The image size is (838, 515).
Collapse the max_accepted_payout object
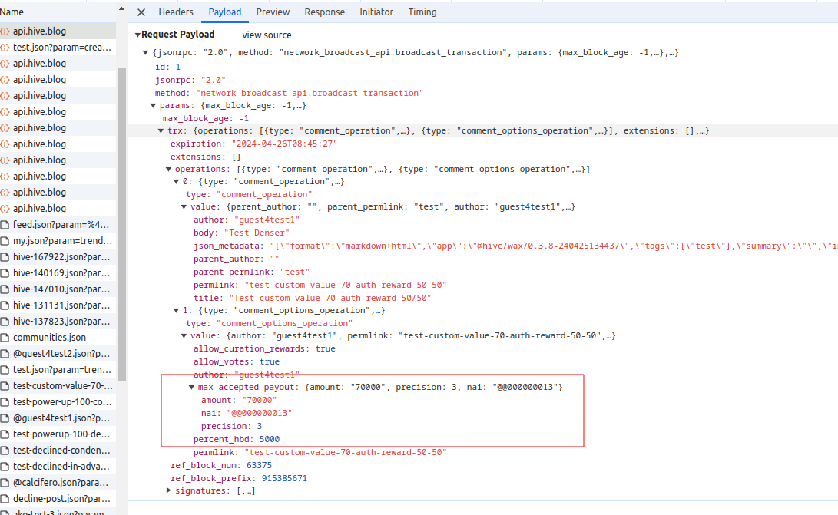click(x=191, y=388)
